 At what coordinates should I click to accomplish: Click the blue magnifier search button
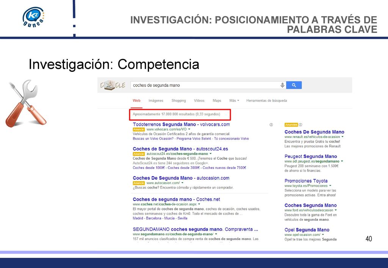[x=294, y=85]
